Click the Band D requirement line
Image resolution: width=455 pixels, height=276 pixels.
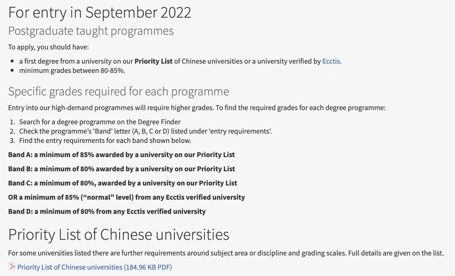(x=107, y=212)
